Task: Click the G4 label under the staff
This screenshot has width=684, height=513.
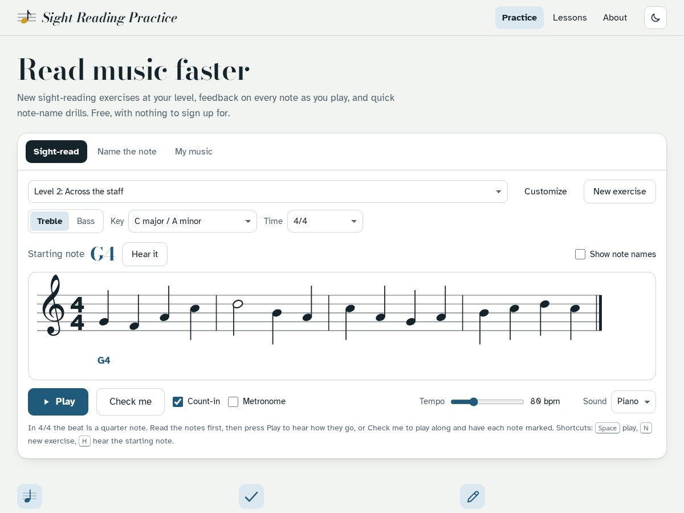Action: click(x=104, y=360)
